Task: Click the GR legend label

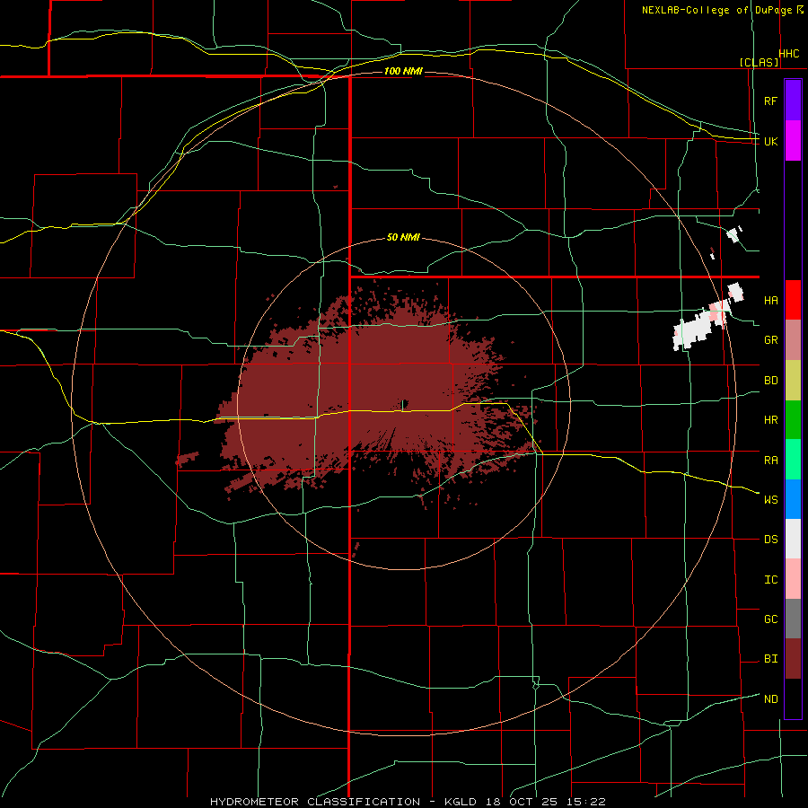Action: point(770,340)
